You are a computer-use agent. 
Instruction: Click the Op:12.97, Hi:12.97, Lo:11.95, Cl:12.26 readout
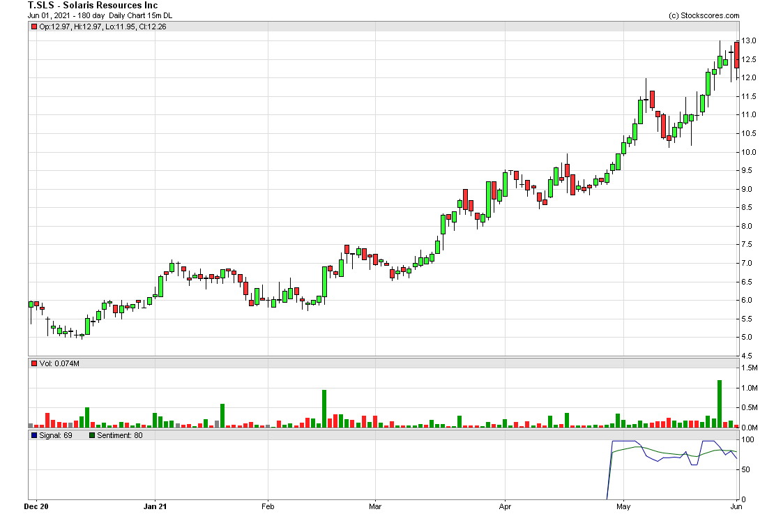click(x=102, y=27)
